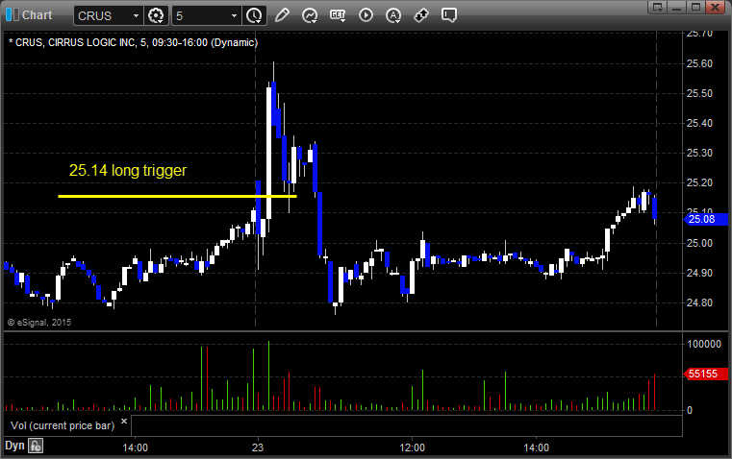Click the 25.14 long trigger annotation
Image resolution: width=732 pixels, height=459 pixels.
(x=128, y=171)
